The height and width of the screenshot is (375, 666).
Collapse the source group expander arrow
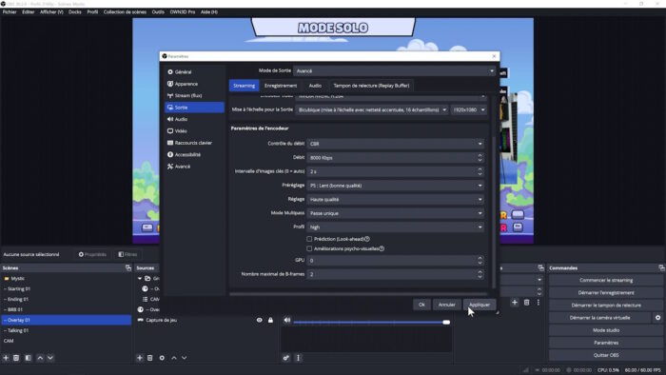(x=140, y=279)
